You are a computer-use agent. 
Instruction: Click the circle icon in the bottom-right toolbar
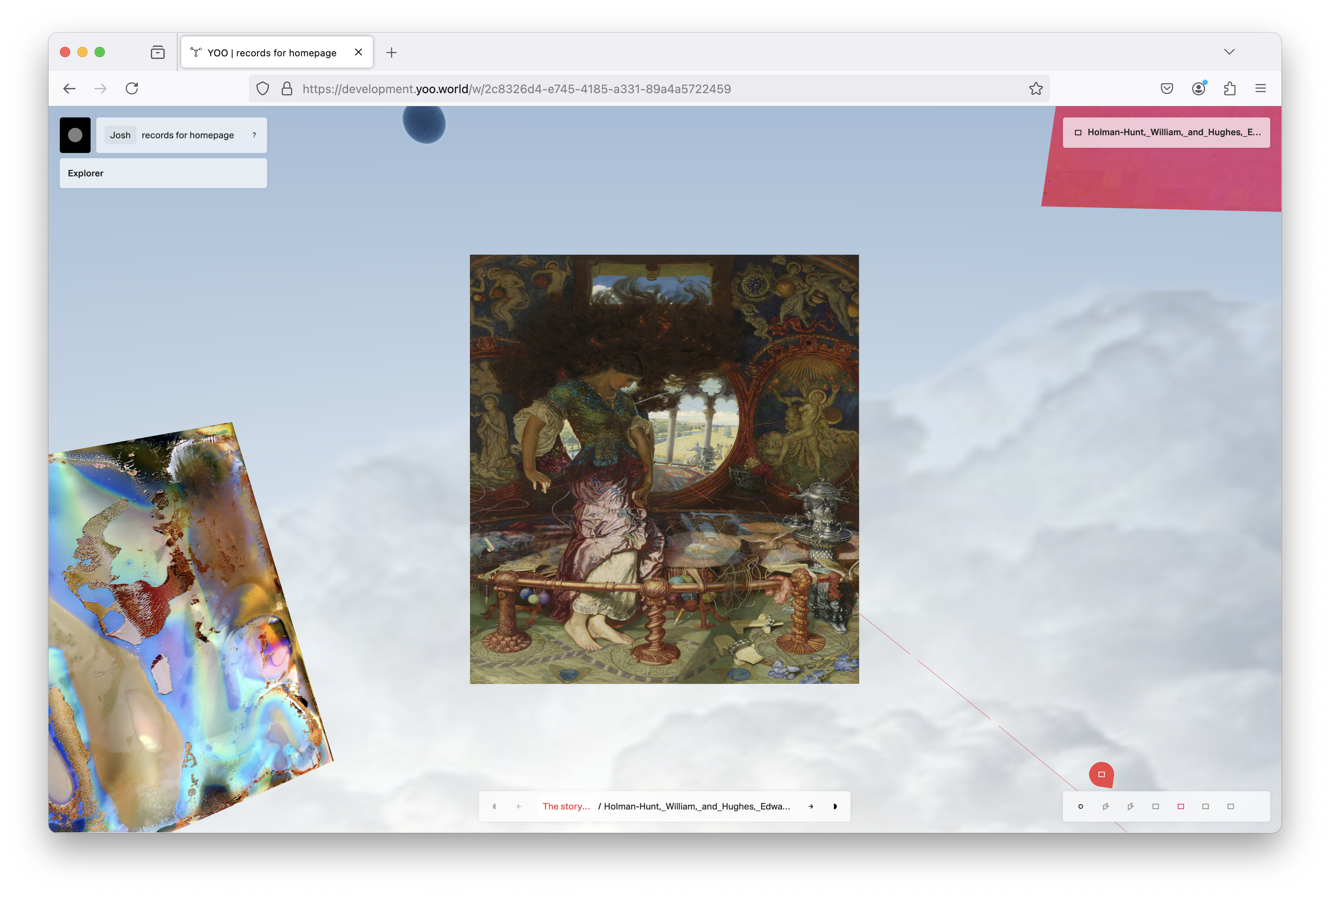[x=1080, y=806]
